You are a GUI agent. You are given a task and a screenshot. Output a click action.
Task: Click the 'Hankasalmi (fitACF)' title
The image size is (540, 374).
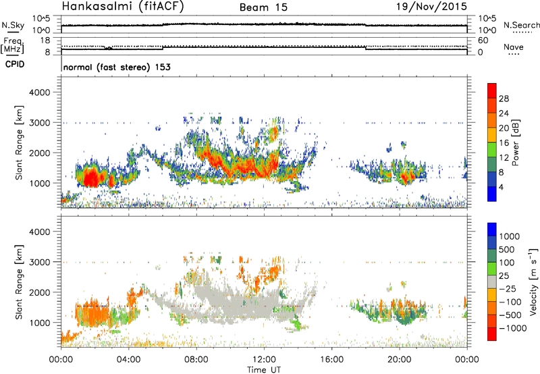point(123,6)
